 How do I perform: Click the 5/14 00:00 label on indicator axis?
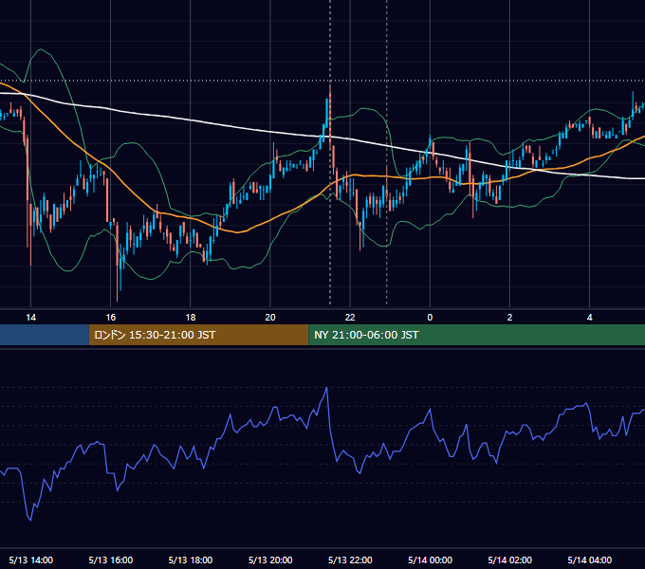tap(430, 560)
